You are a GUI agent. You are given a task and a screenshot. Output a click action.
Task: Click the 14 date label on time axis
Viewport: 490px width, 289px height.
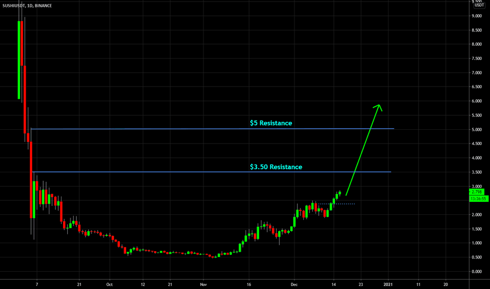pyautogui.click(x=333, y=285)
